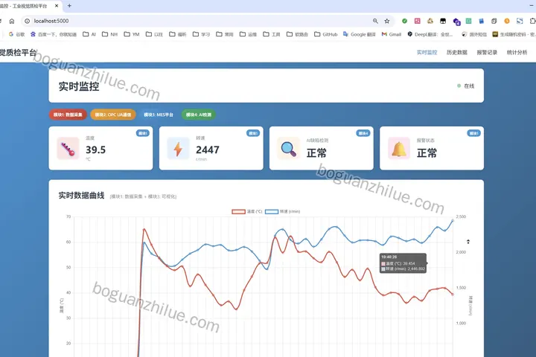Click the green checkmark extension icon
536x357 pixels.
(404, 21)
